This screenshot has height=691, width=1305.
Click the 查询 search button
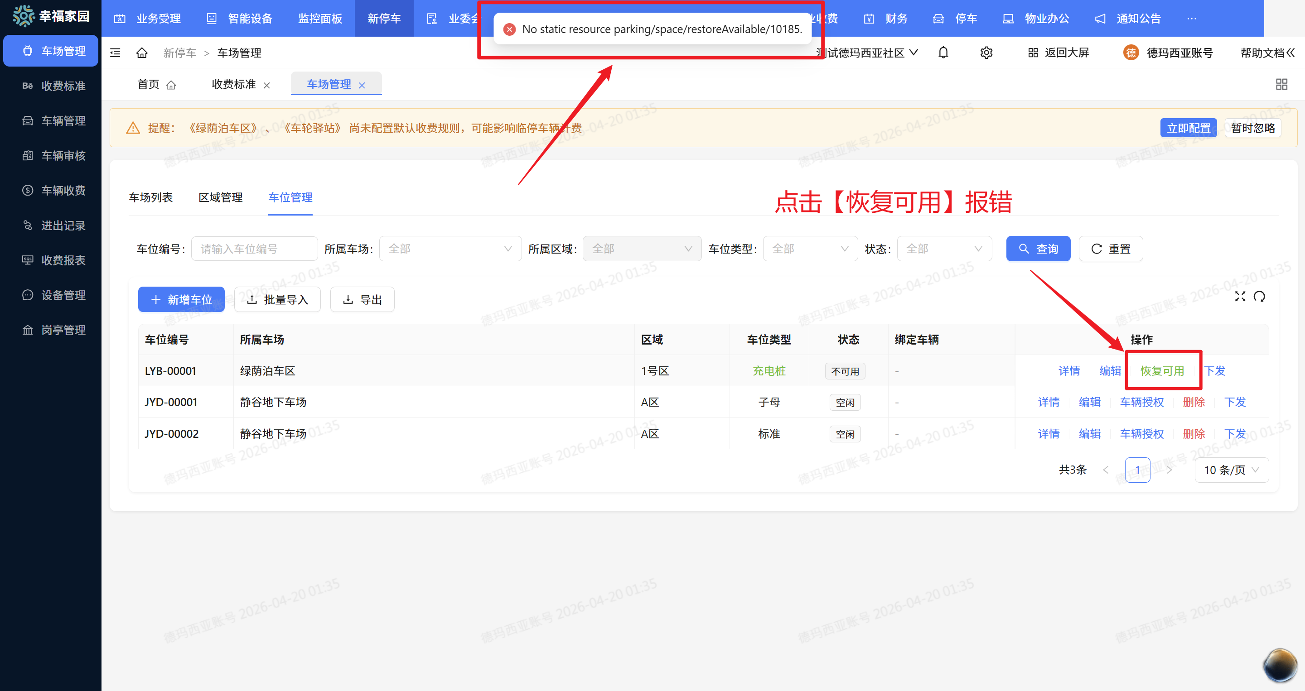[1038, 249]
